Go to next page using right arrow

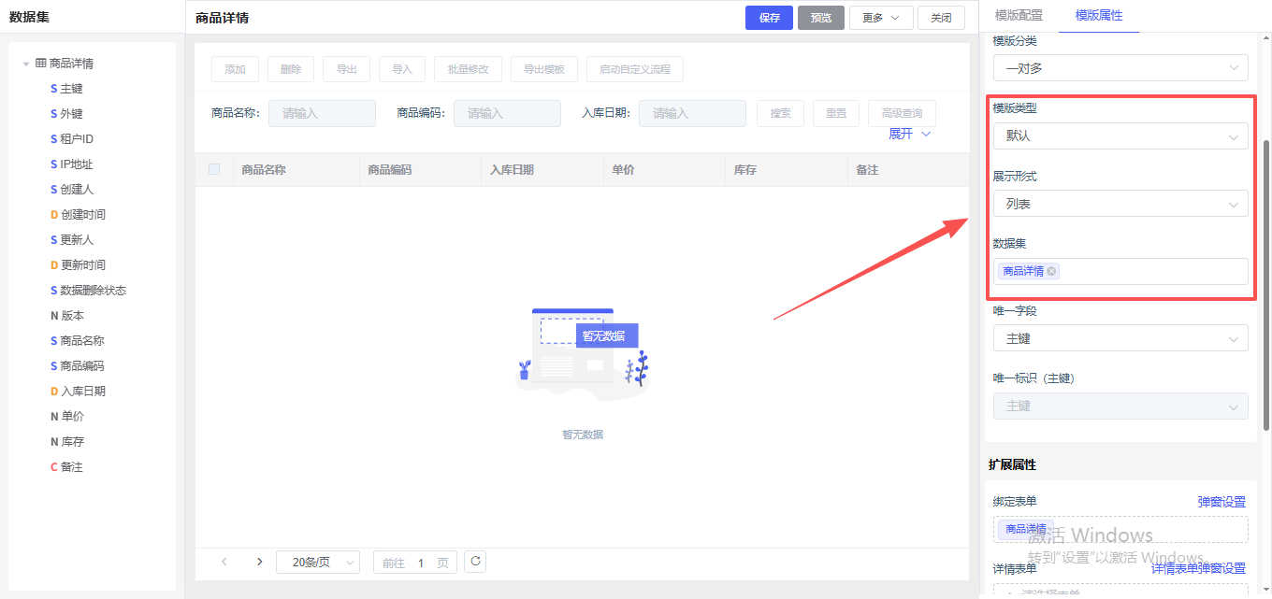[x=259, y=562]
